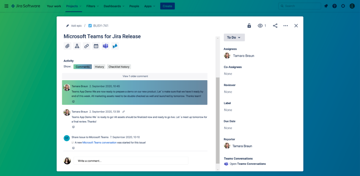Click the search magnifier icon
The image size is (360, 176).
282,6
